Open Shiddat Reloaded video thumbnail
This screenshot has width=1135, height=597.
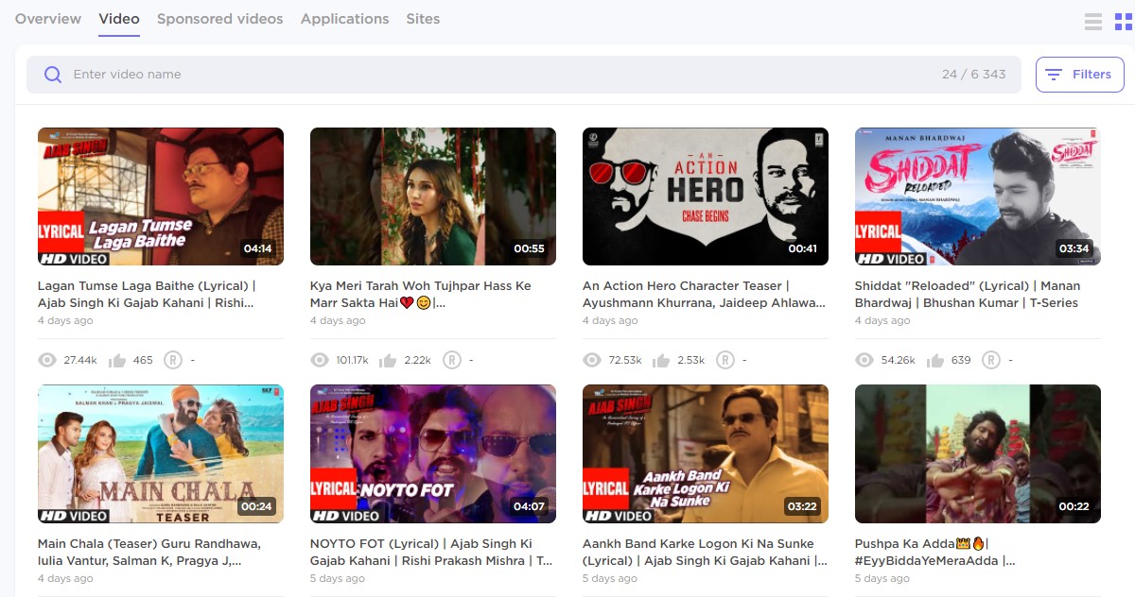978,196
